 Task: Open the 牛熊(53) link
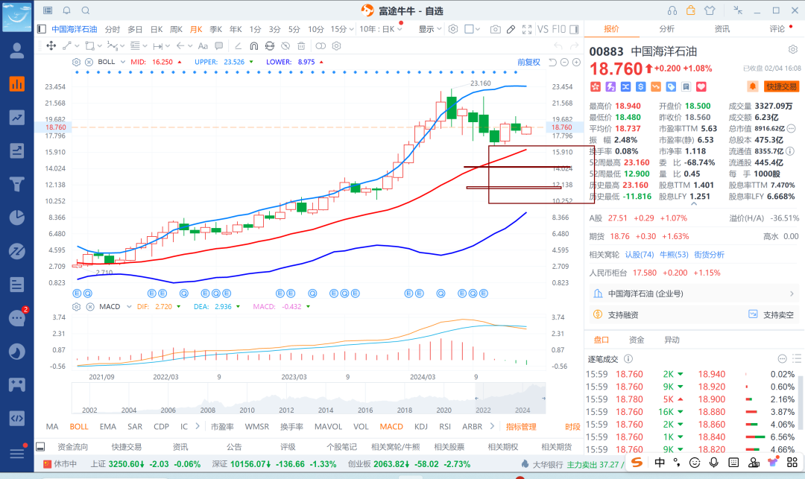[674, 255]
